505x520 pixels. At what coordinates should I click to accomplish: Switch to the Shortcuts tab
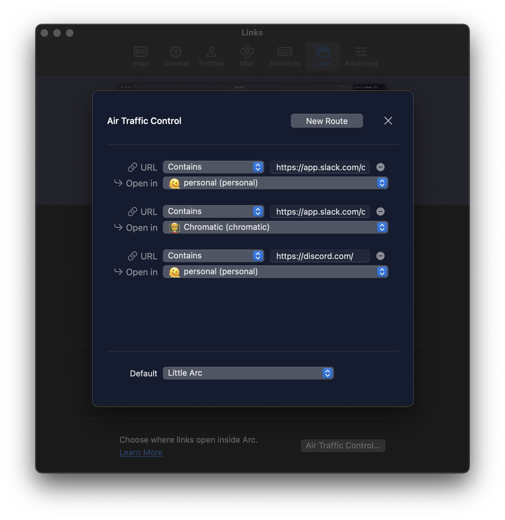coord(285,56)
